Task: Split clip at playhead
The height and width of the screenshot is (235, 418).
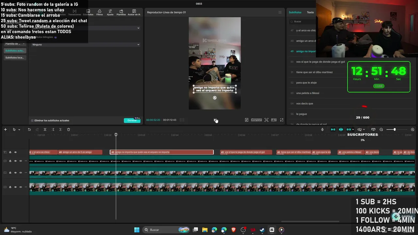Action: click(x=45, y=130)
